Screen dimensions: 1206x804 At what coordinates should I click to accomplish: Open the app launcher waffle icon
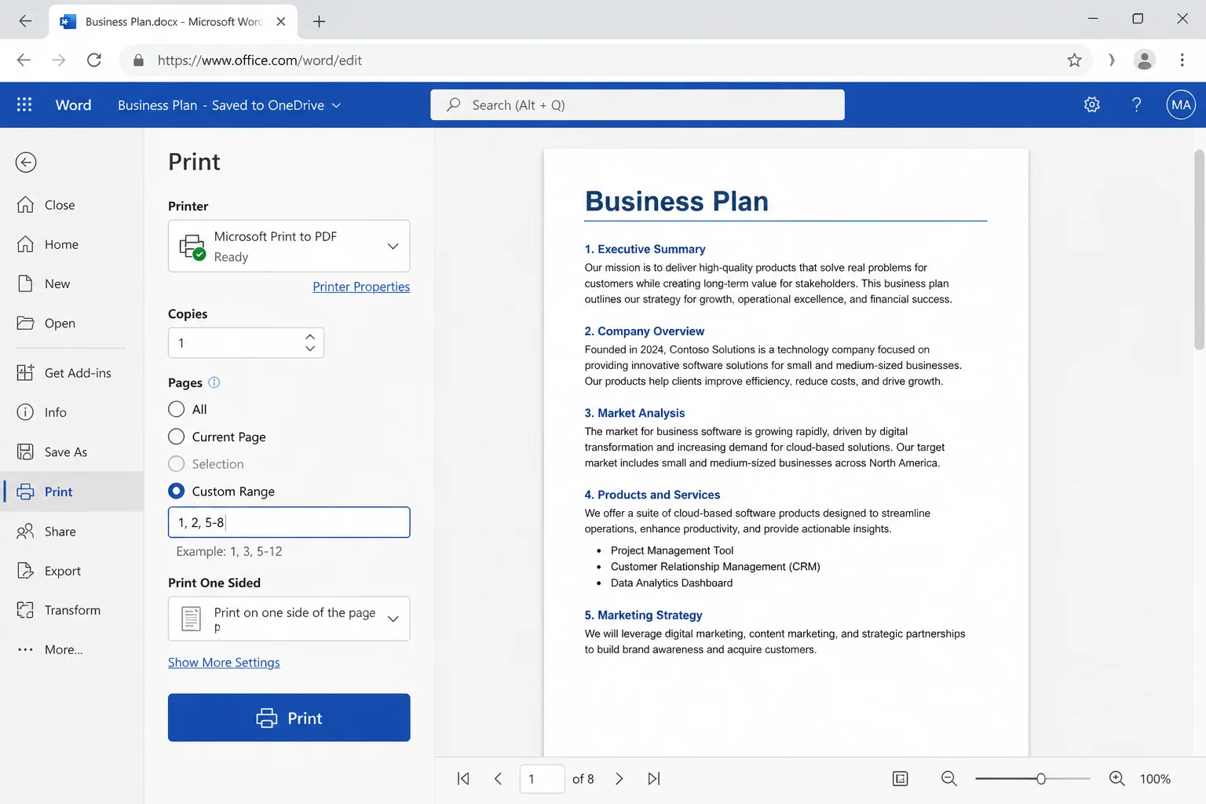tap(24, 104)
